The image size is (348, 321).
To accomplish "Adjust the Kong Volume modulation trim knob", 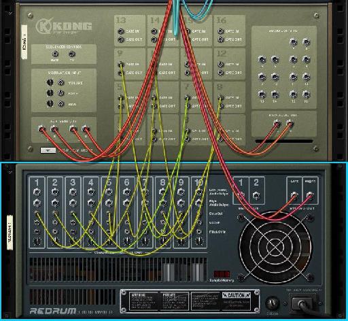I will (50, 82).
